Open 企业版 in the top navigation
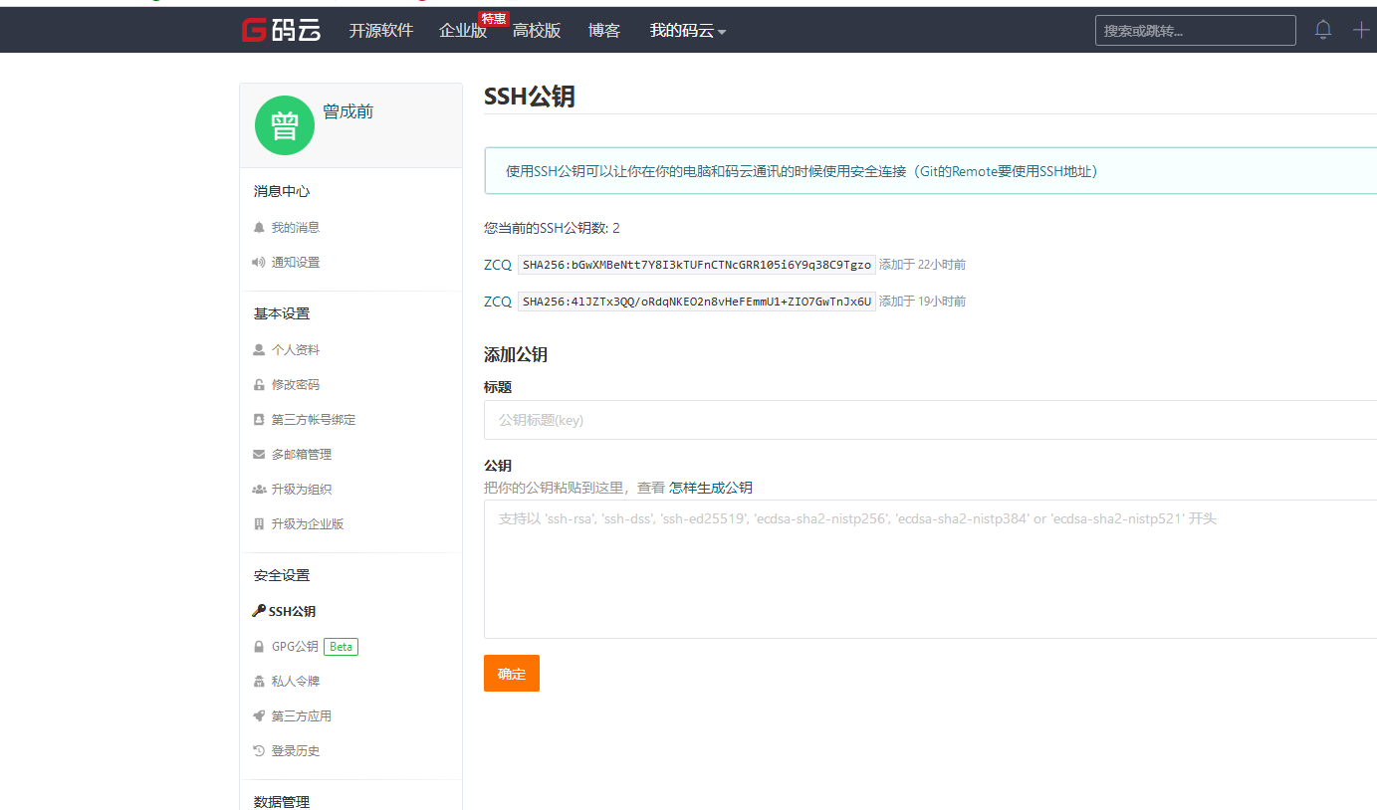 (463, 31)
